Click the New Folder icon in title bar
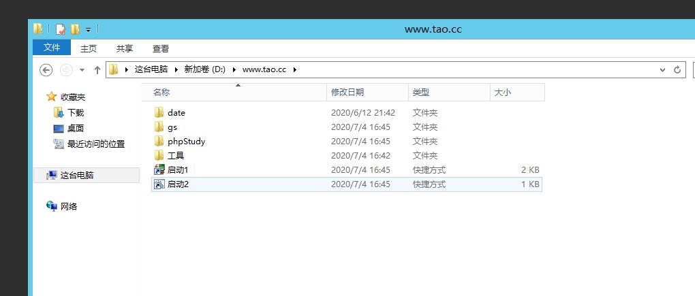 click(x=75, y=29)
